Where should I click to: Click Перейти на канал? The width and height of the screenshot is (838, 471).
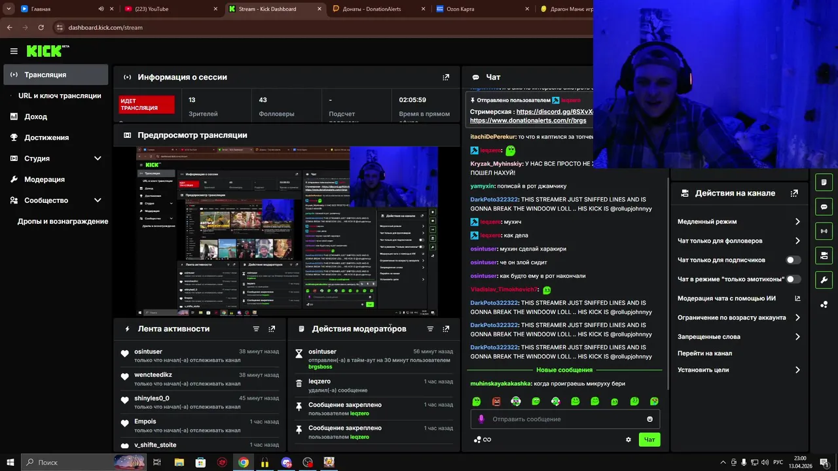pyautogui.click(x=704, y=353)
